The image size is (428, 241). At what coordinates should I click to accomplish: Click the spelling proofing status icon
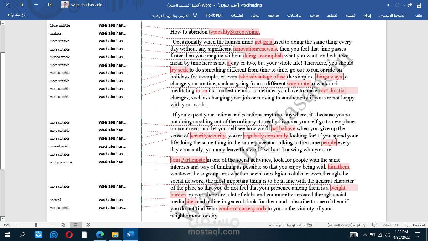click(374, 225)
